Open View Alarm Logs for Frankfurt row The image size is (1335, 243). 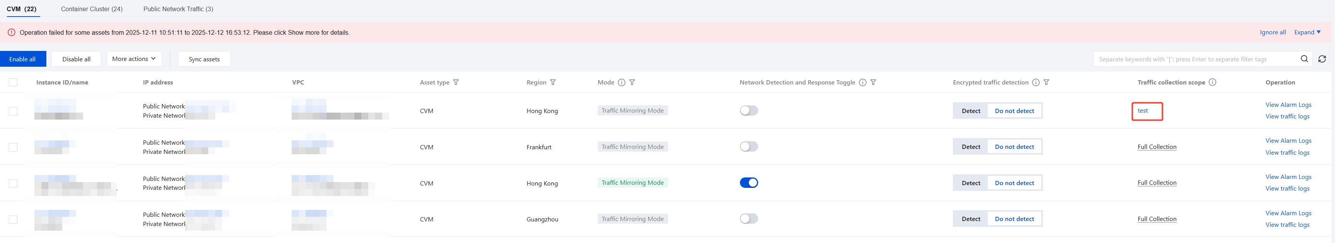pos(1288,141)
